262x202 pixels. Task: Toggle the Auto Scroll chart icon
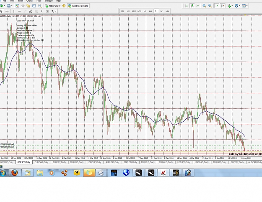[x=217, y=6]
